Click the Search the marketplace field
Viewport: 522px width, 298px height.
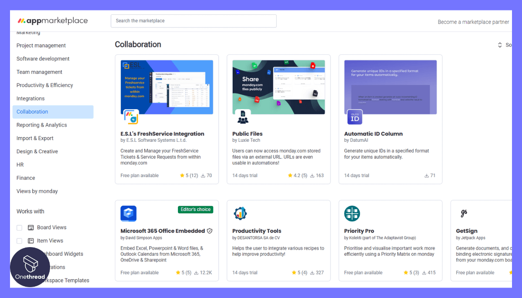(x=194, y=21)
